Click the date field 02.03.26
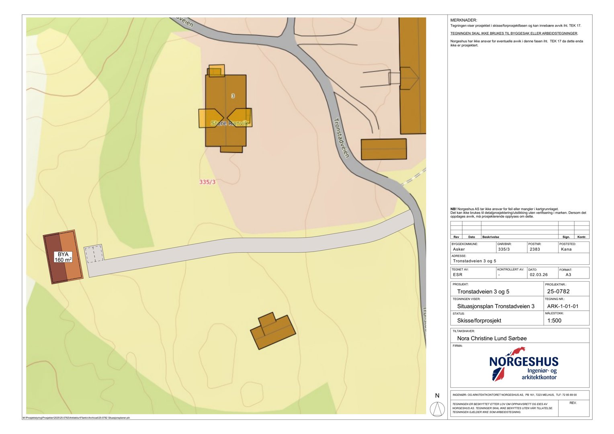Screen dimensions: 614x434 pos(538,275)
